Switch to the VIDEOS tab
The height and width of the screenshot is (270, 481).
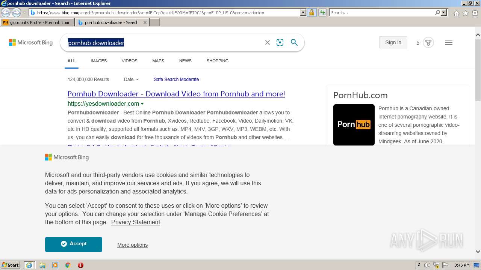(x=129, y=61)
